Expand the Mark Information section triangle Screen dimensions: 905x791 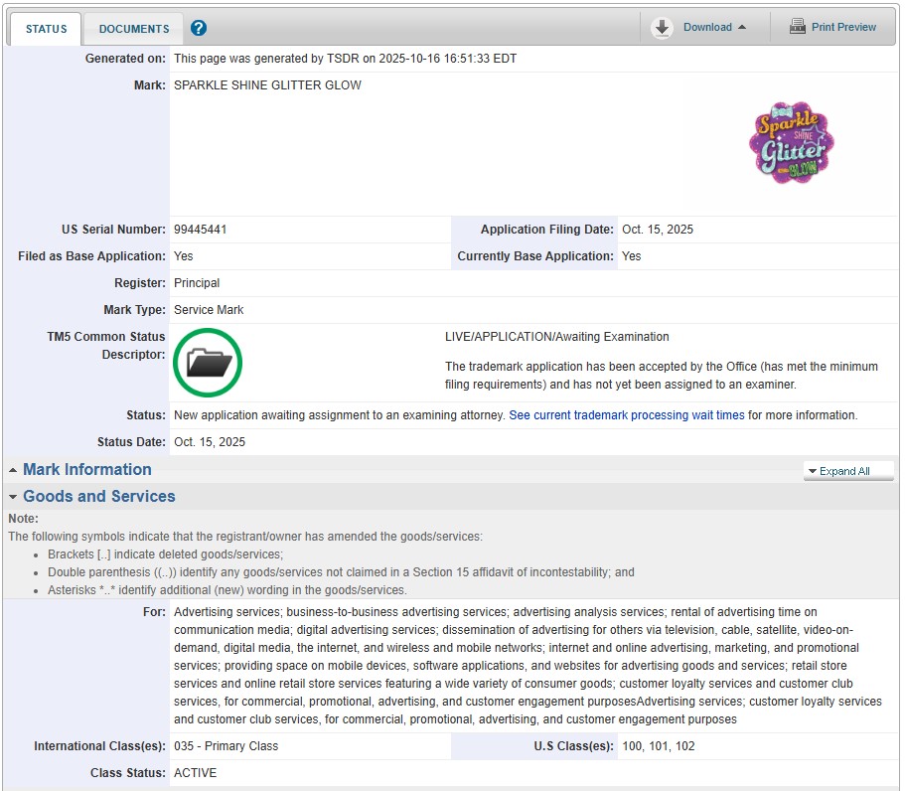(x=13, y=470)
